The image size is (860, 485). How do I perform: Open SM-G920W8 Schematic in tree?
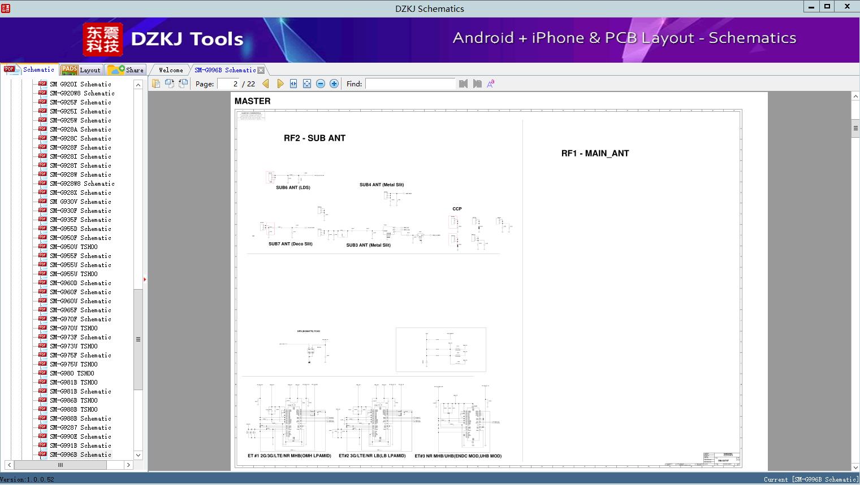pos(82,93)
